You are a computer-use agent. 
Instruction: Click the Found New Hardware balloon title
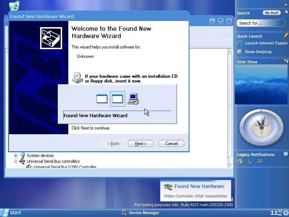pos(199,186)
